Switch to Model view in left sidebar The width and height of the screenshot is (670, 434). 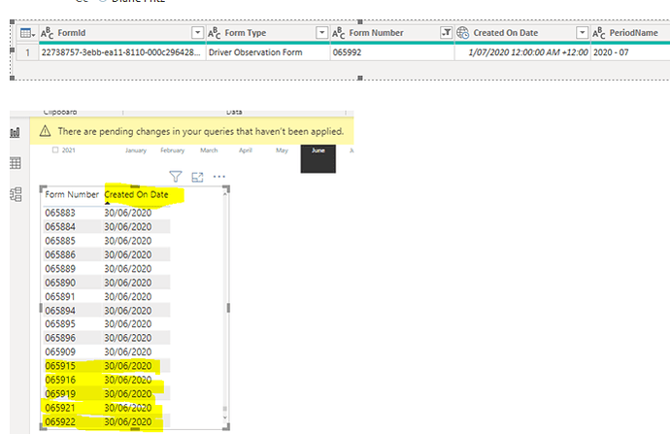tap(16, 194)
